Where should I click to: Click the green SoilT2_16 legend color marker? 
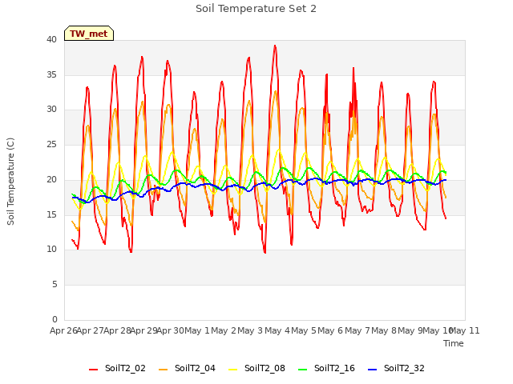(303, 370)
